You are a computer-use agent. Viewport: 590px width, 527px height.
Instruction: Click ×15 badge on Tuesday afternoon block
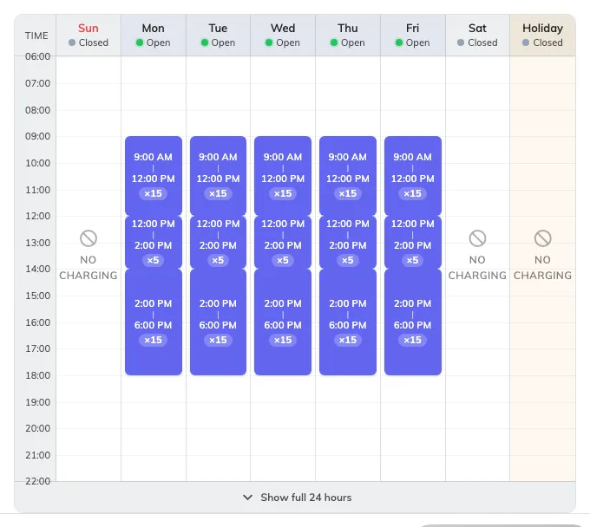click(x=219, y=340)
